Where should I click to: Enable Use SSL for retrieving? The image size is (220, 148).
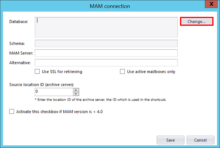pos(37,72)
